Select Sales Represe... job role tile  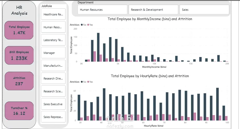coord(53,117)
